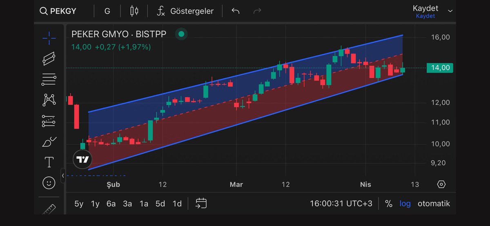
Task: Open the horizontal lines Fibonacci tool
Action: 49,79
